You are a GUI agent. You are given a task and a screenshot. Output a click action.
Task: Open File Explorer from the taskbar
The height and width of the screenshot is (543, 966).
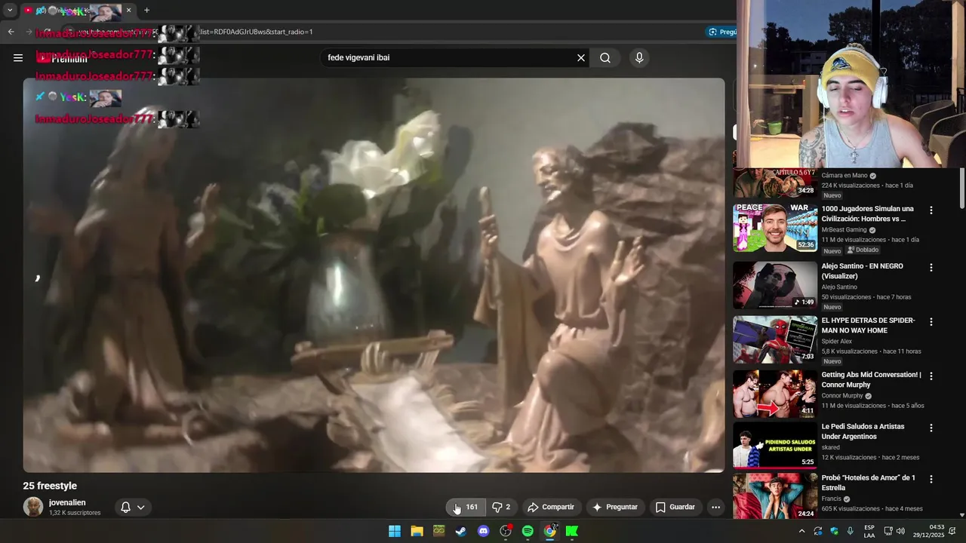(x=417, y=531)
